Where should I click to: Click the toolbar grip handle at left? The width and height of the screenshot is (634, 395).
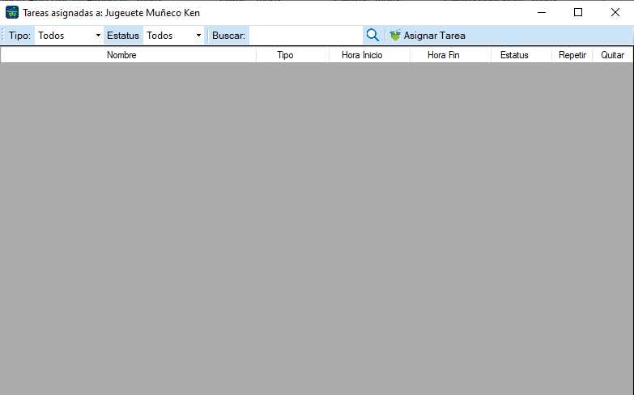point(2,35)
